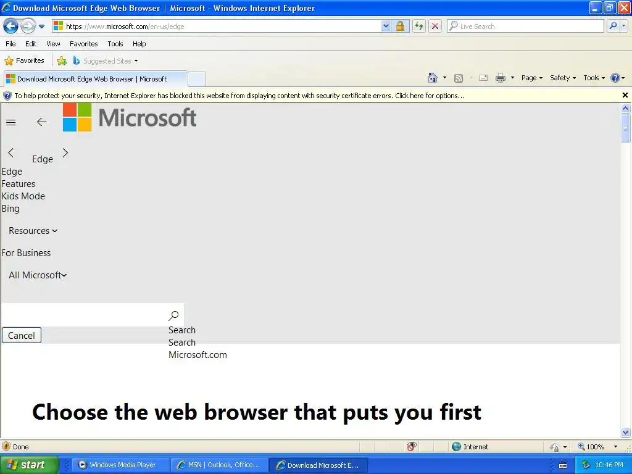Click the Protected Mode lock status icon
The width and height of the screenshot is (632, 474).
click(555, 447)
